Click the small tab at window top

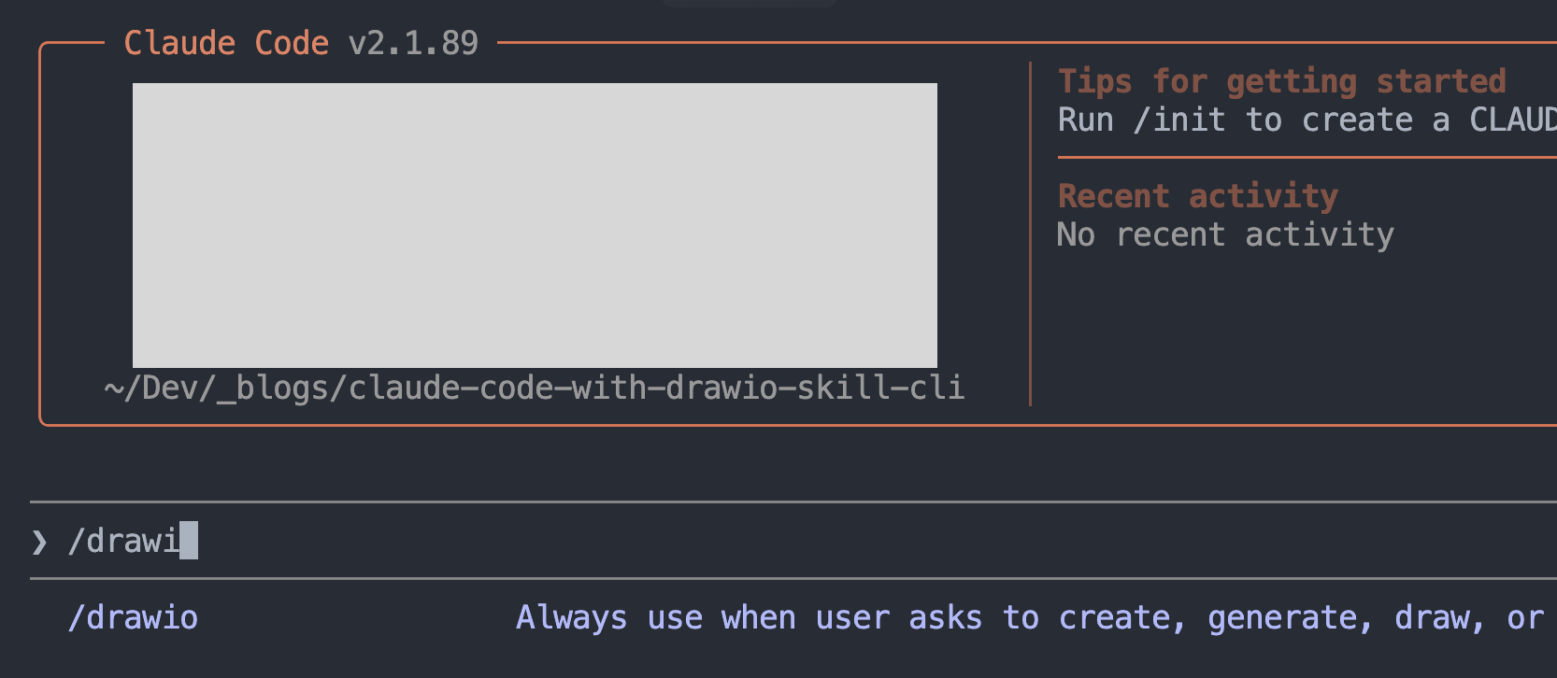(749, 3)
